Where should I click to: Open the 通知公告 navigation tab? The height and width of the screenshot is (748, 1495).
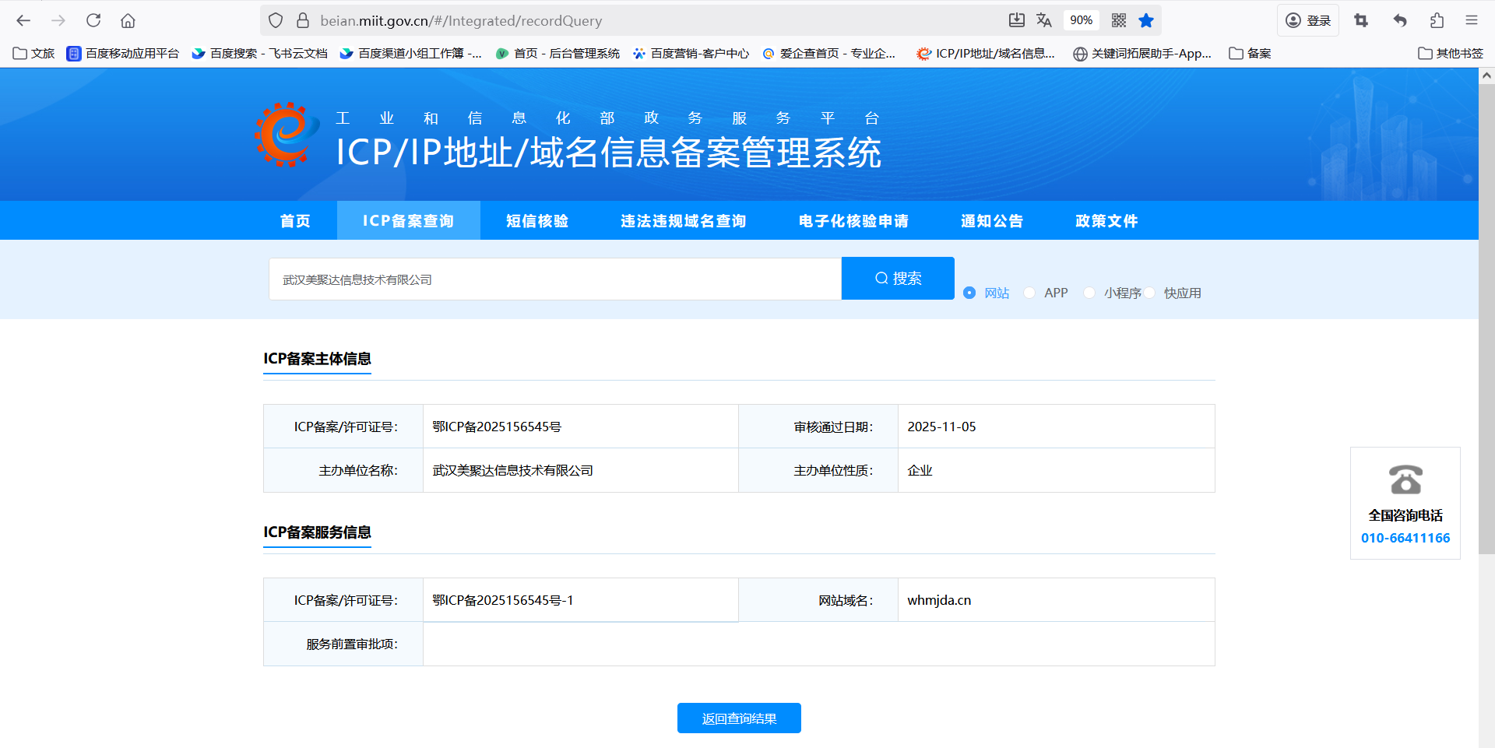(x=991, y=221)
